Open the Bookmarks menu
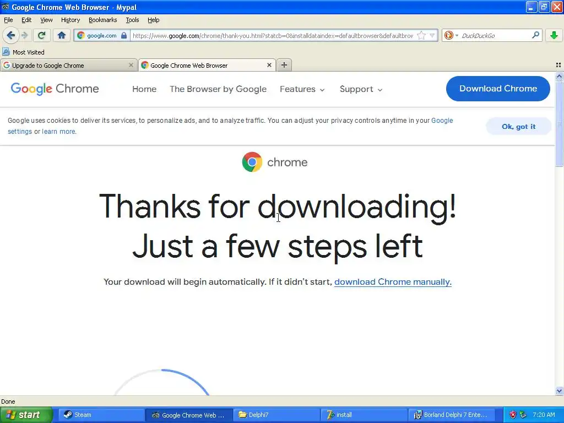The width and height of the screenshot is (564, 423). 102,20
